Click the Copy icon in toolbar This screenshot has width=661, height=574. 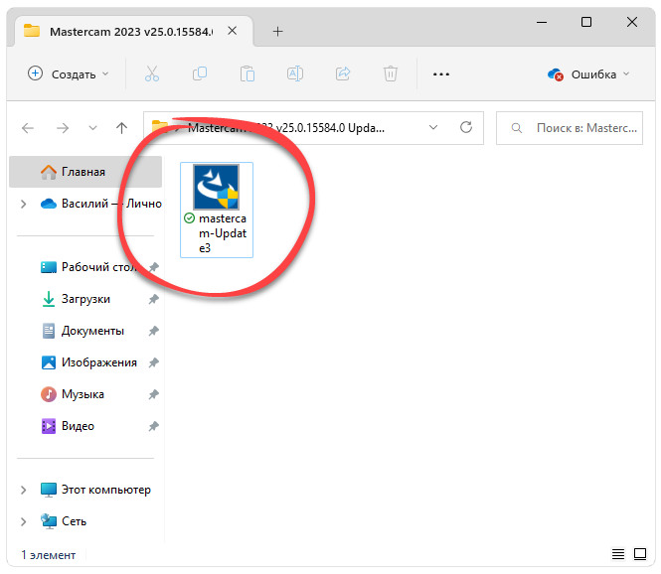200,74
